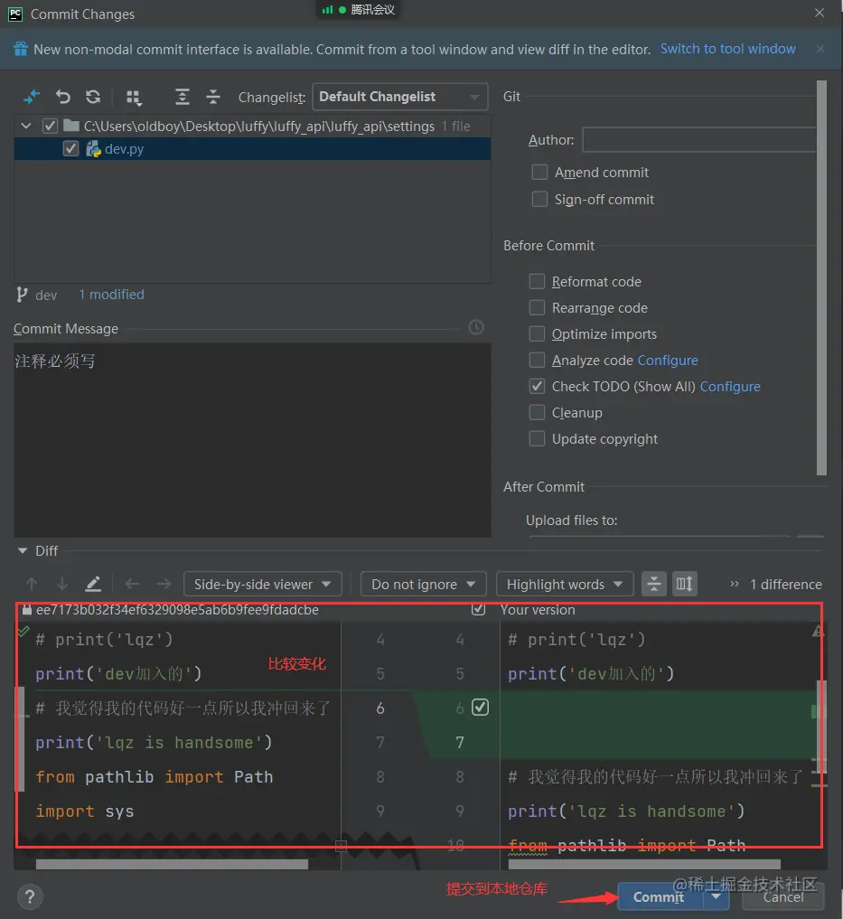
Task: Collapse all nodes in changes tree
Action: click(x=213, y=97)
